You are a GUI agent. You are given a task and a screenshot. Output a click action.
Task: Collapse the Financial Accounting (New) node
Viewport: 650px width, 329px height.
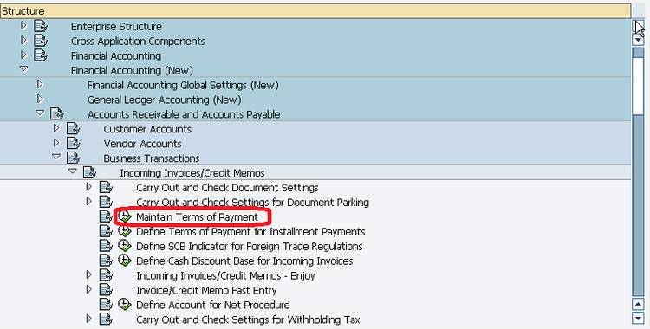coord(23,69)
